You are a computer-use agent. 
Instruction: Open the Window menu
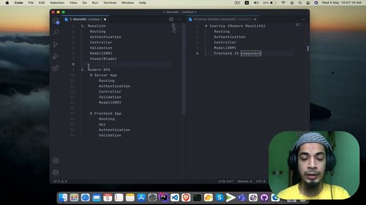[x=128, y=3]
